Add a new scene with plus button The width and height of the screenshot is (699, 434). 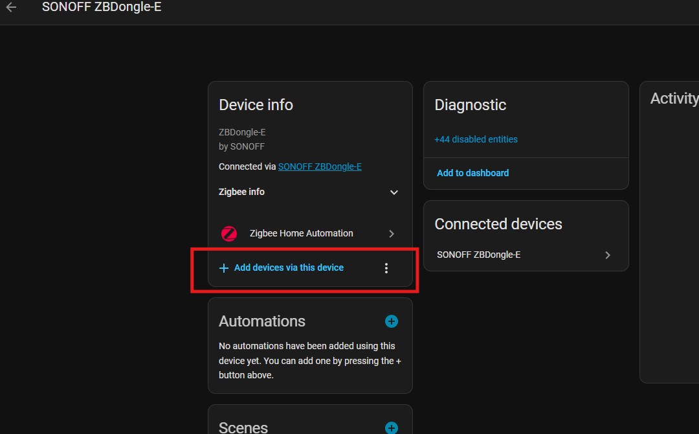391,428
